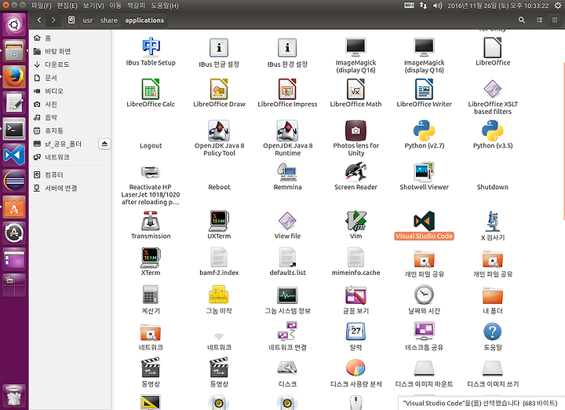Select the Remmina icon
This screenshot has width=565, height=410.
pos(287,172)
